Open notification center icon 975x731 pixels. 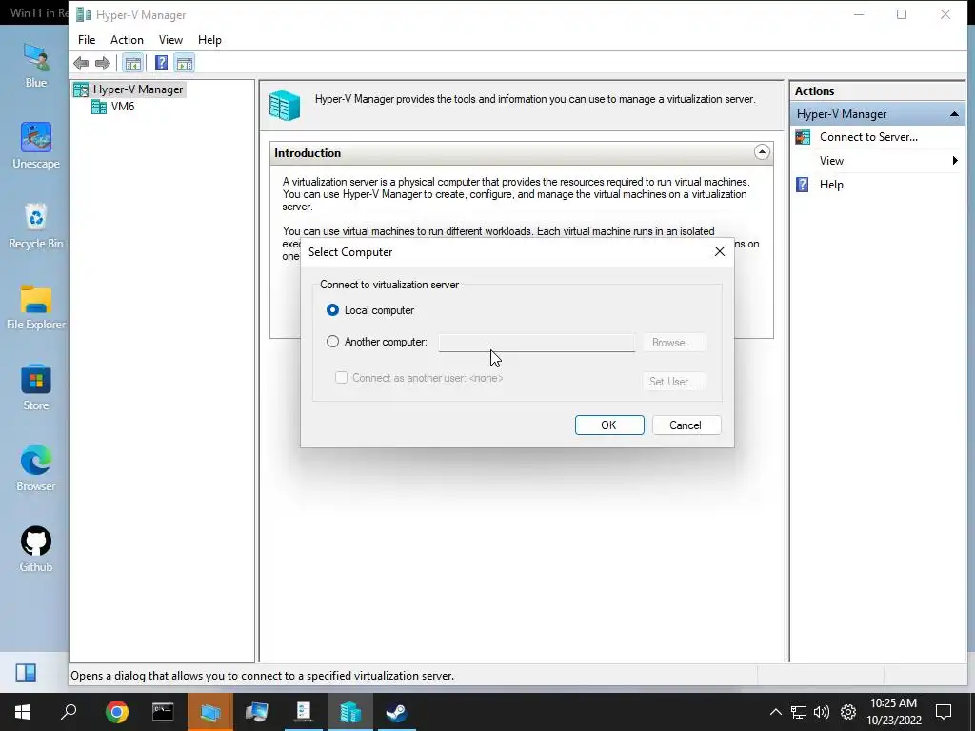coord(944,712)
